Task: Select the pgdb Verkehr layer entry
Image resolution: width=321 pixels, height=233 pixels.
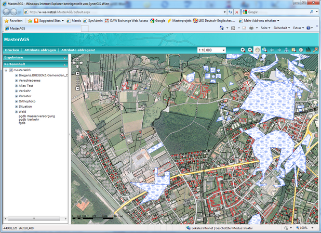Action: (x=29, y=120)
